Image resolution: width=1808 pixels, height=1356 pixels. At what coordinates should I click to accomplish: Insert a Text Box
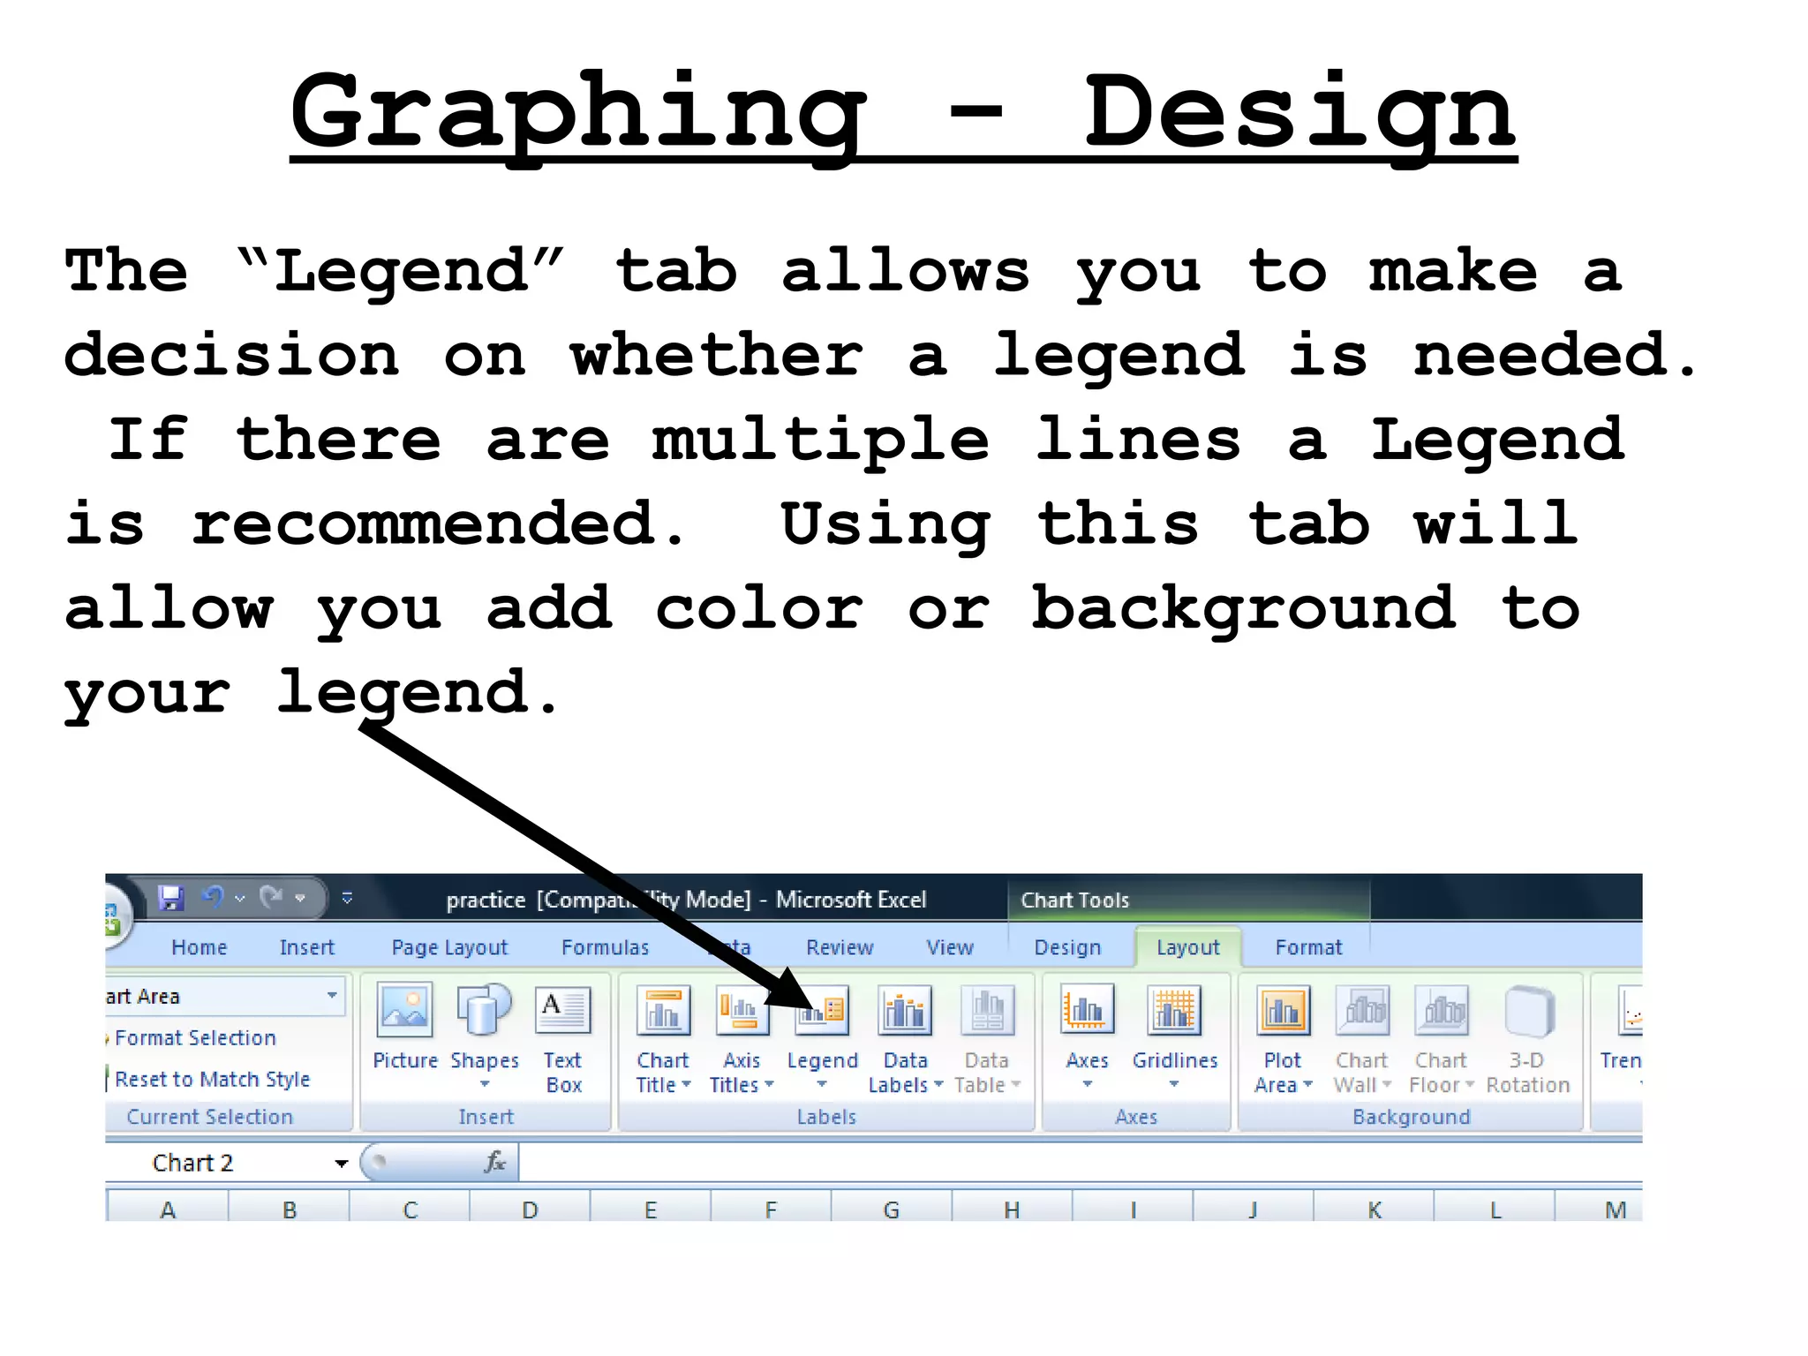(x=562, y=1039)
